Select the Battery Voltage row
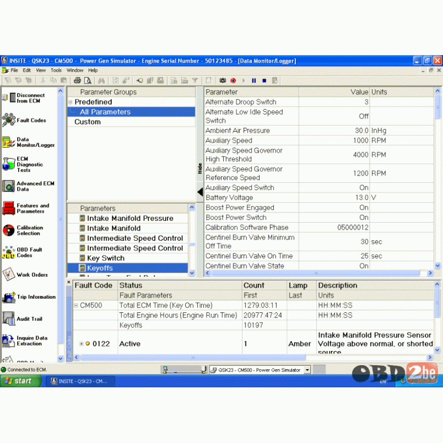 point(319,198)
